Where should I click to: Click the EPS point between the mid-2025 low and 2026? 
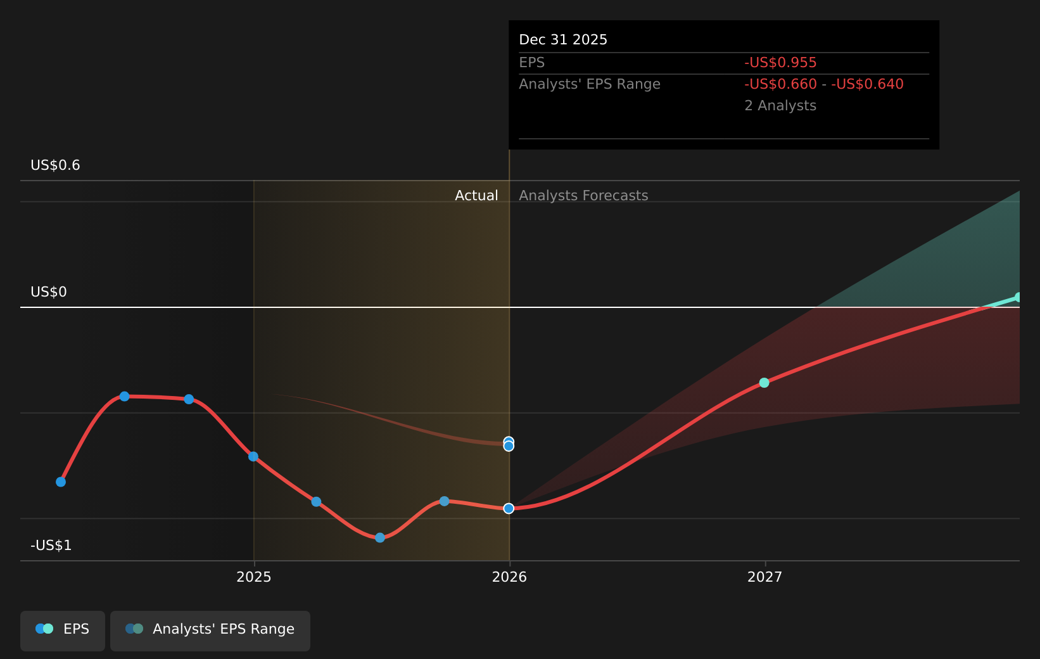pos(445,501)
